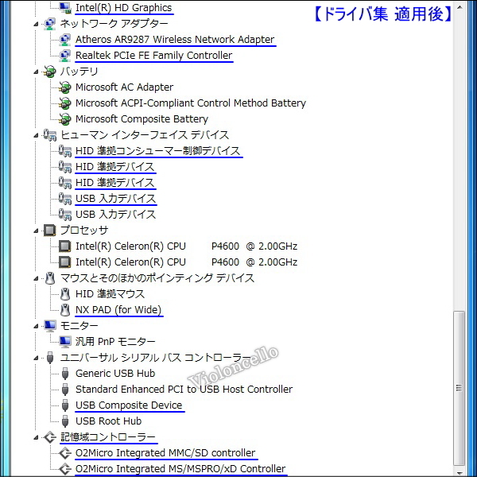477x477 pixels.
Task: Click the モニター category icon
Action: [49, 326]
